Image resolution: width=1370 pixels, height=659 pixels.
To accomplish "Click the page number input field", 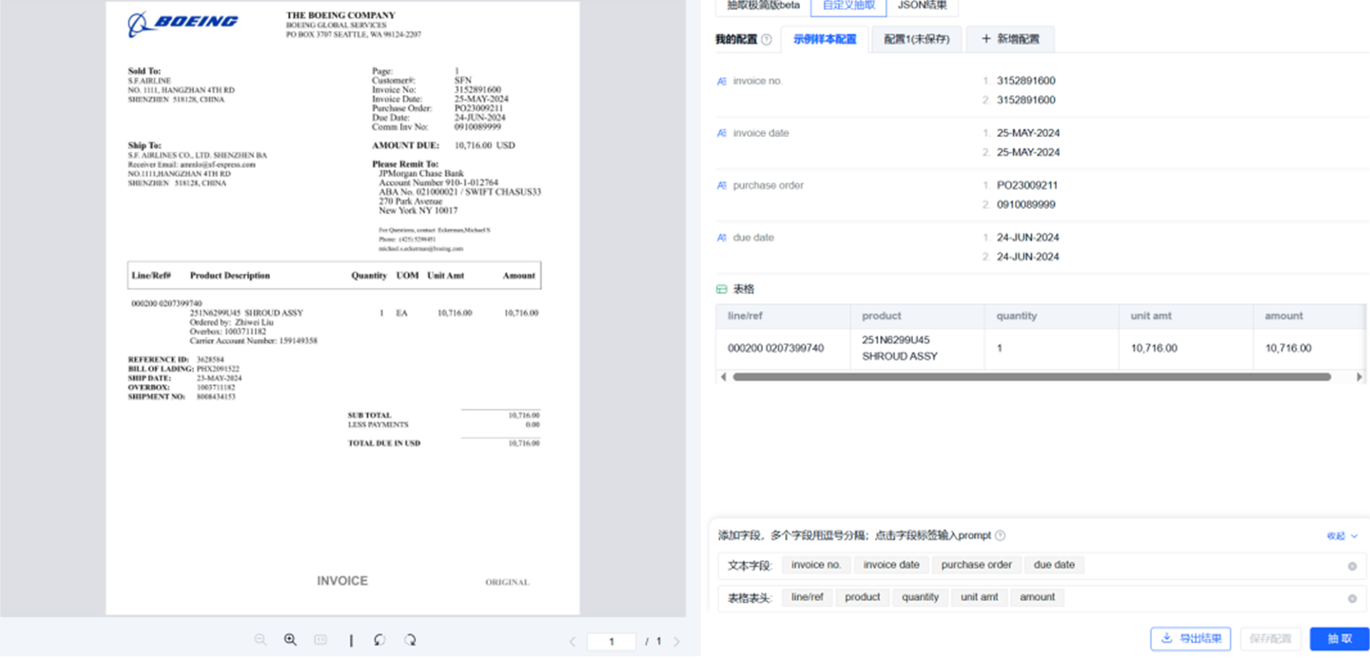I will coord(612,641).
